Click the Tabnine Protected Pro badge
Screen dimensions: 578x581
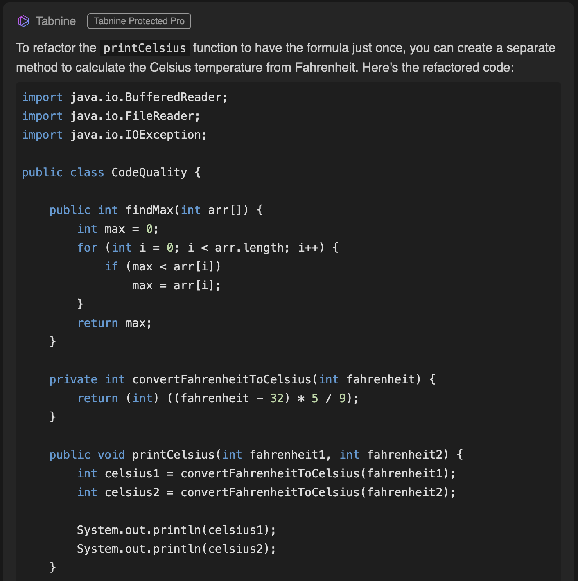pyautogui.click(x=139, y=21)
